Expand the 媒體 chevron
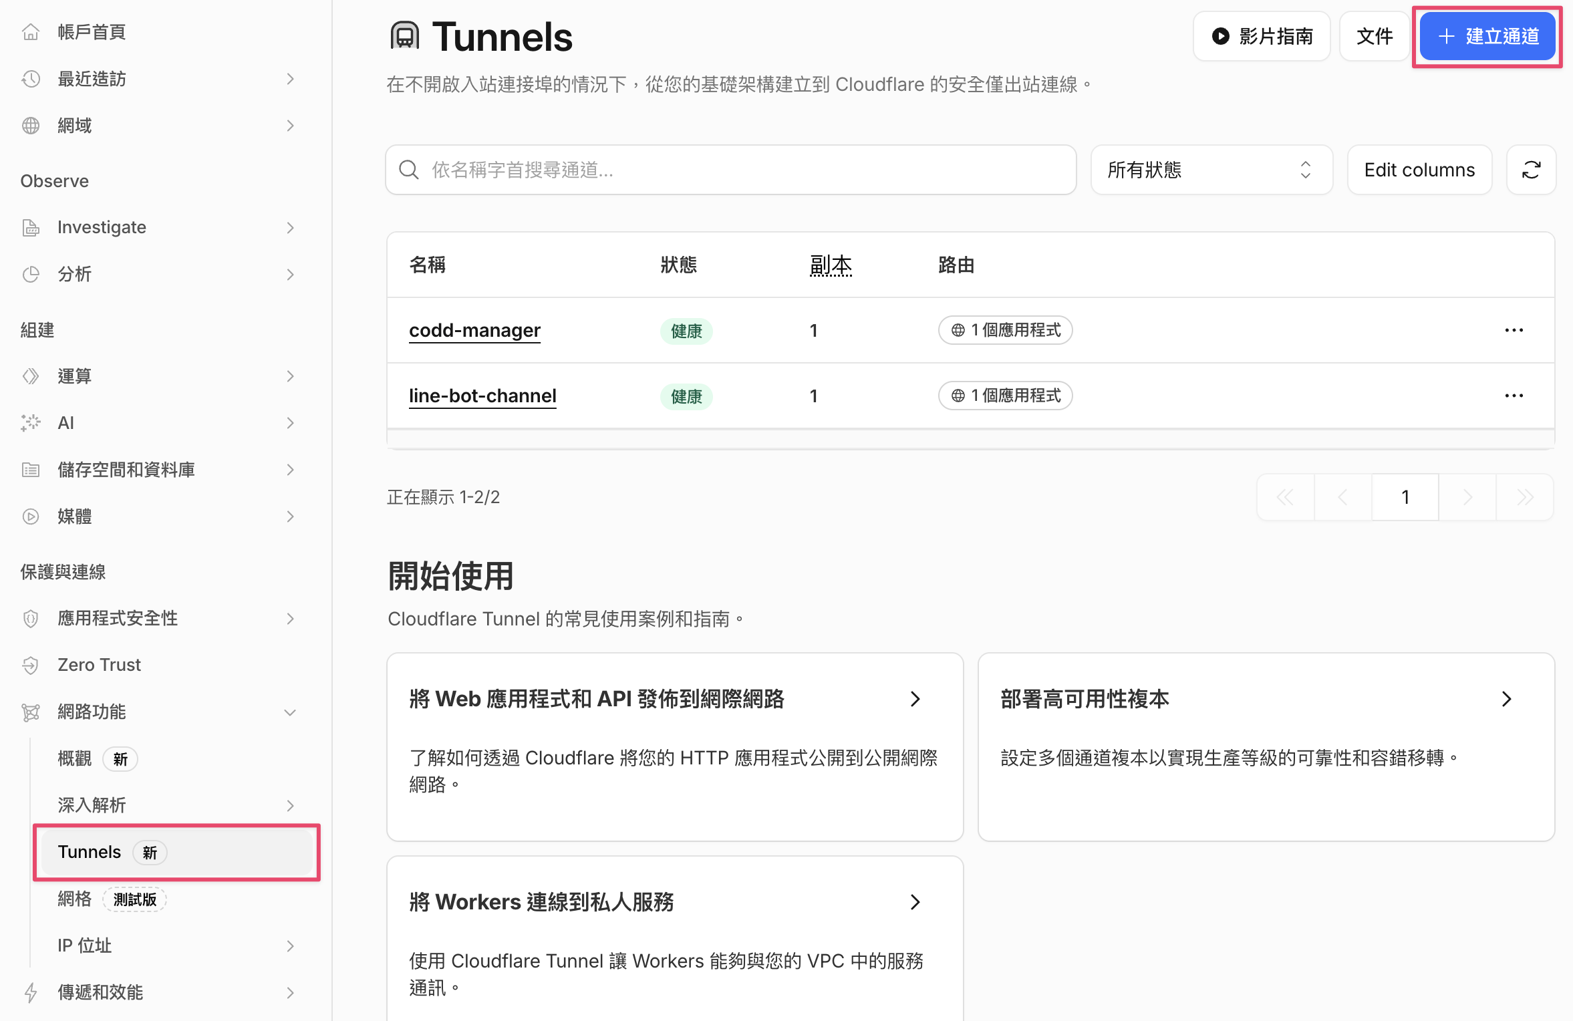1573x1021 pixels. 290,517
